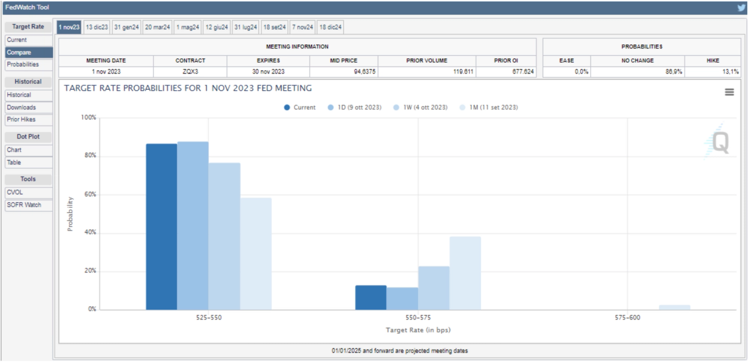Select the 18 set24 meeting tab

tap(275, 27)
